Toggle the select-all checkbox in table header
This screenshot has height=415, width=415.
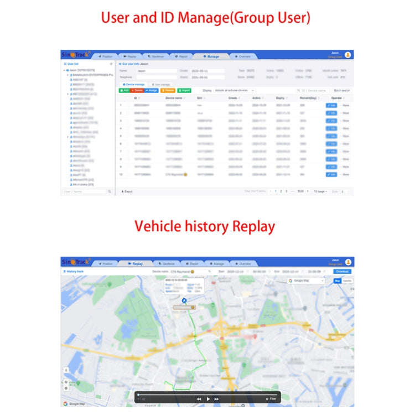[127, 97]
